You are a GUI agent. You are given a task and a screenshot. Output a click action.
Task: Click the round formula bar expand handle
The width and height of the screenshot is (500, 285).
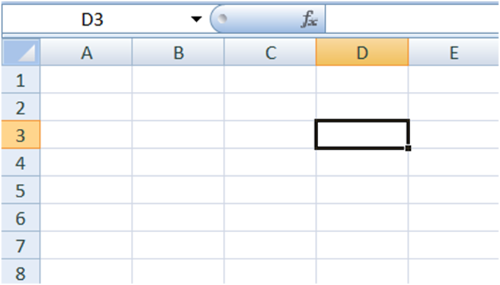pos(222,19)
